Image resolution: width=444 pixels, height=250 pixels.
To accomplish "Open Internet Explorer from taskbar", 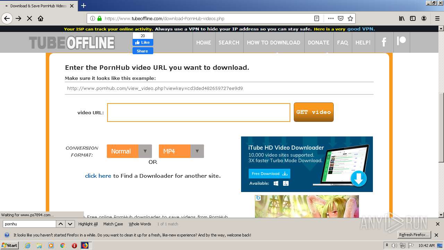I will click(28, 245).
